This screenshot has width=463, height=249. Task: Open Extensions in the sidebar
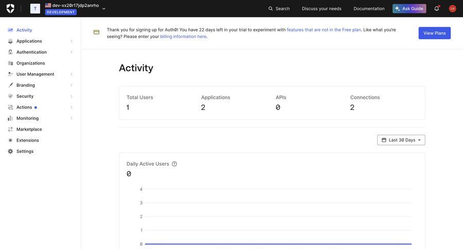[x=28, y=140]
